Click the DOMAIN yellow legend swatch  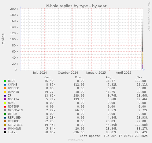point(5,92)
